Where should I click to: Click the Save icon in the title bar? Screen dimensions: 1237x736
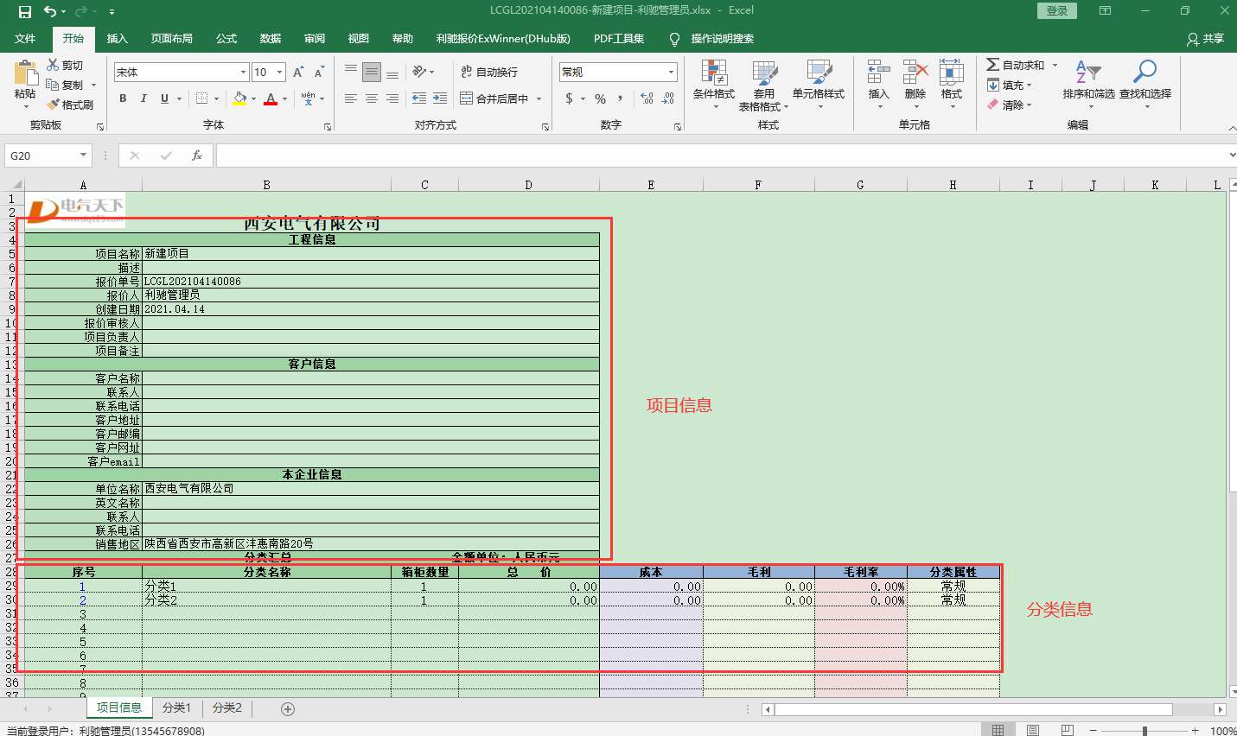(25, 11)
